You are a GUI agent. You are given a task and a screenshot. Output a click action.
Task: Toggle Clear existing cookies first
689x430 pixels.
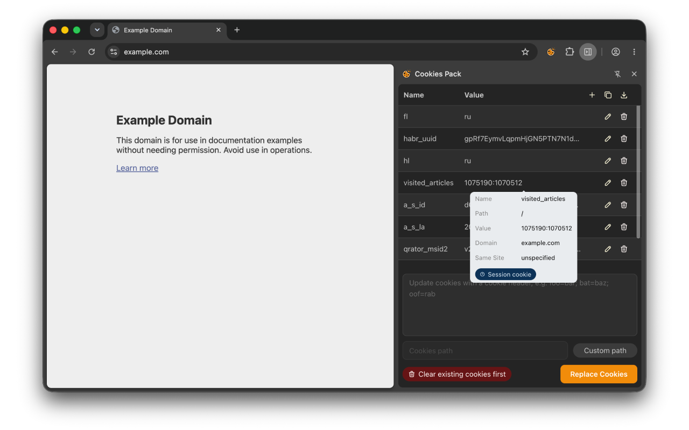[x=457, y=374]
